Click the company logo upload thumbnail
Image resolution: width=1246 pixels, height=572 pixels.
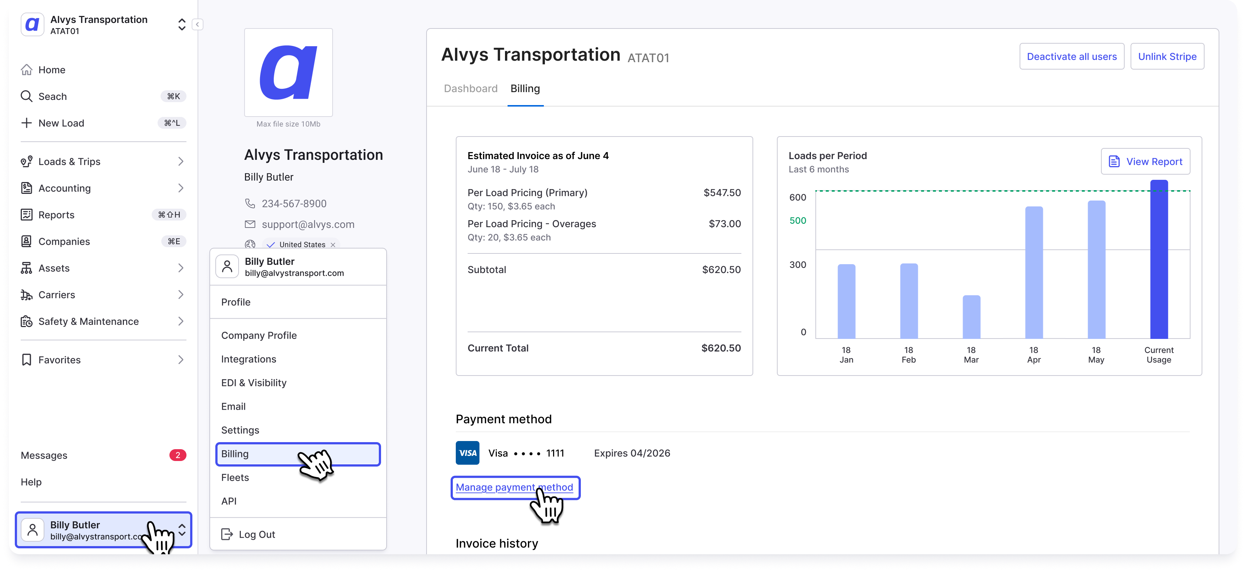(x=288, y=72)
